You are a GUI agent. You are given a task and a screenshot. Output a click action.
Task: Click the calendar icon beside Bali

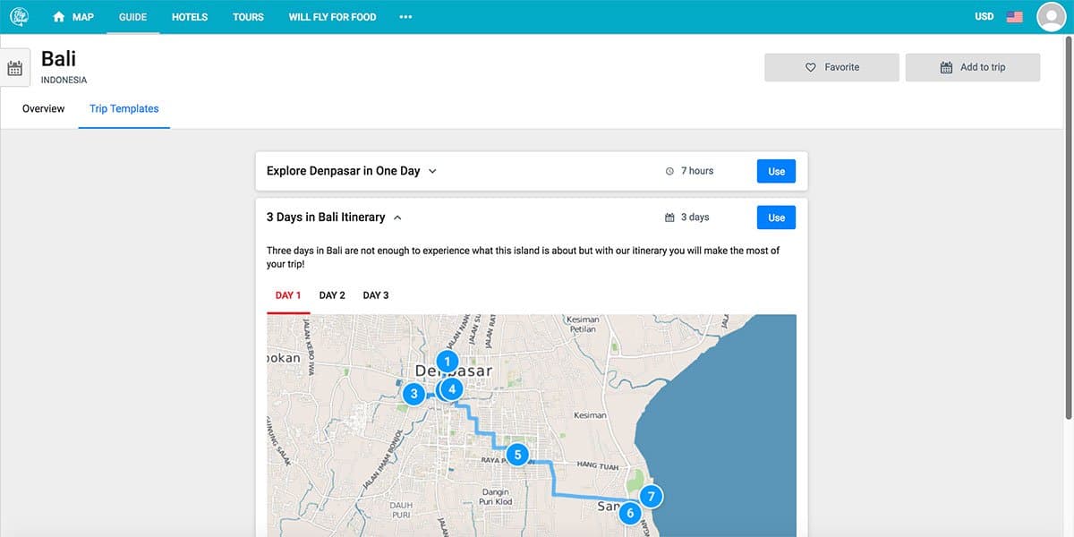click(14, 68)
